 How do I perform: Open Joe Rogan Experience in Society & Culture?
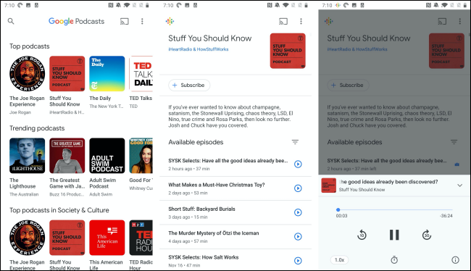pos(27,238)
